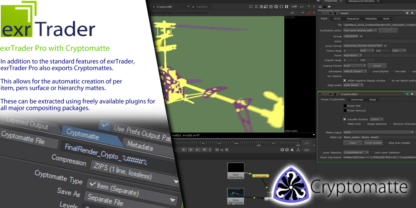Screen dimensions: 416x208
Task: Click the refresh viewer circular arrows icon
Action: tap(276, 6)
